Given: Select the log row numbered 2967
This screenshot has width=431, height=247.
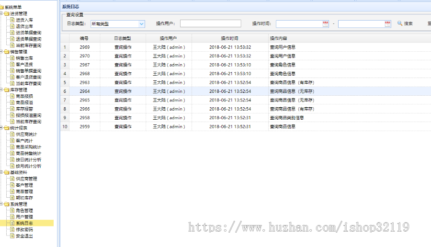Looking at the screenshot, I should (x=246, y=65).
